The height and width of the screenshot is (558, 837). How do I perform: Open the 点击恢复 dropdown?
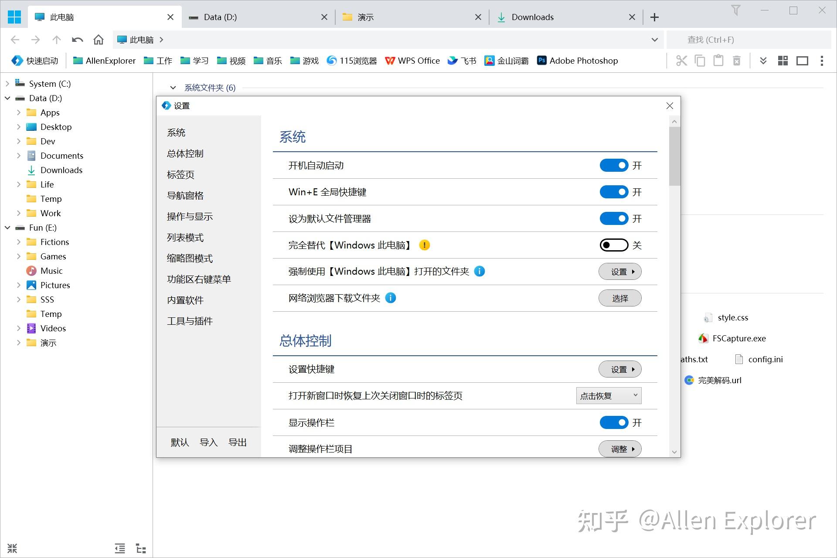[x=608, y=395]
